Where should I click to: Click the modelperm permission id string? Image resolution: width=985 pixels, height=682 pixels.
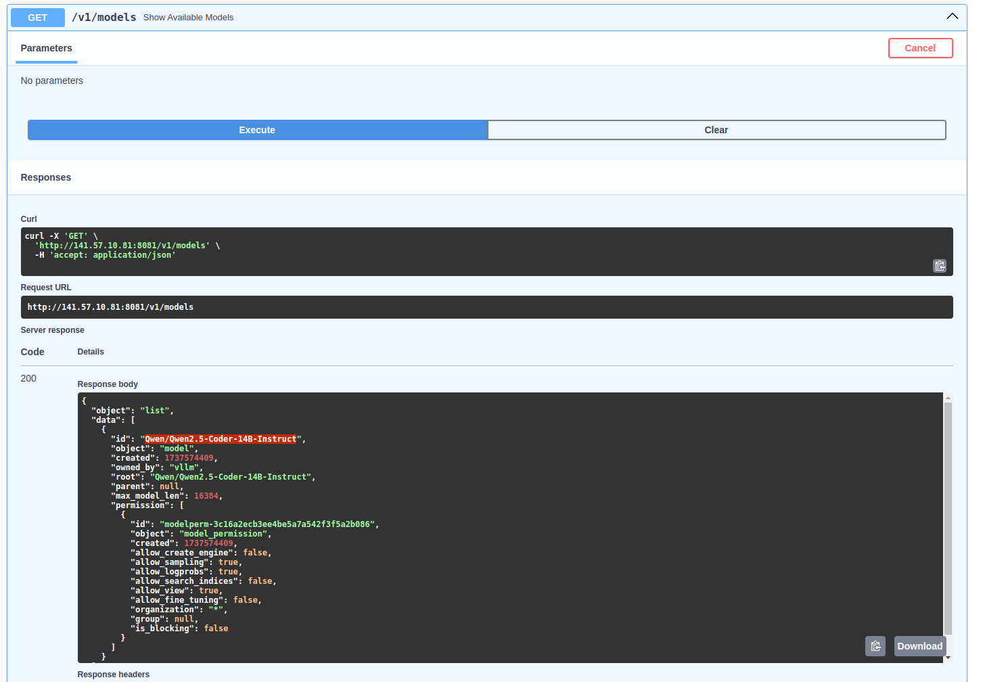pos(267,524)
